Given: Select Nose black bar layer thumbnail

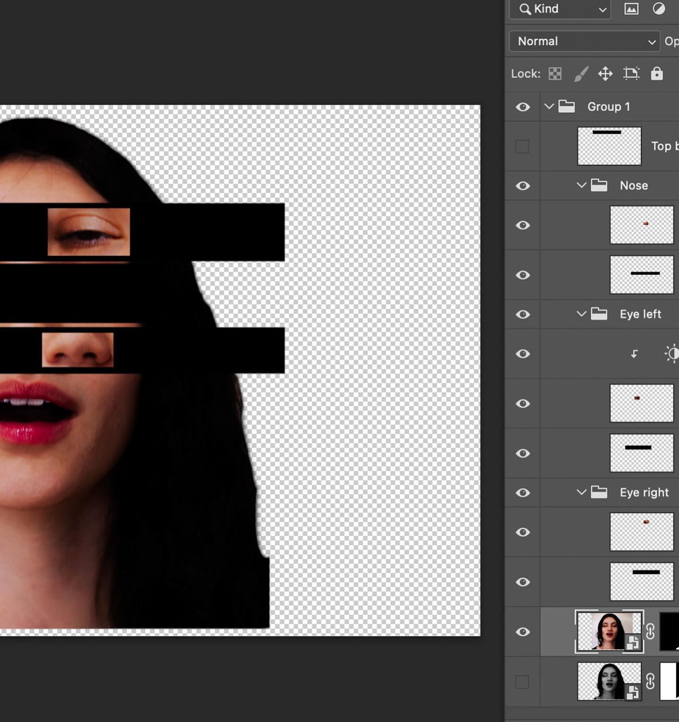Looking at the screenshot, I should click(641, 274).
